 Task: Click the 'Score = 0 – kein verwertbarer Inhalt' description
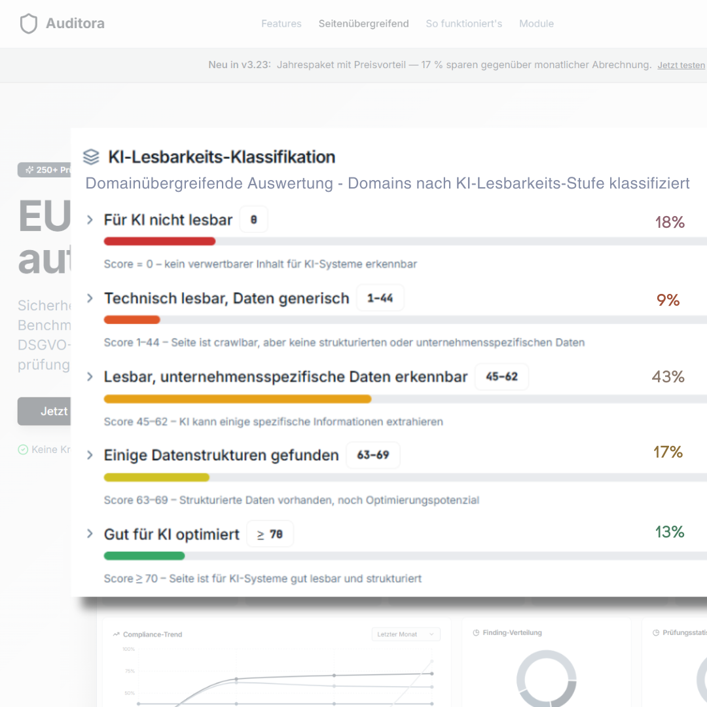tap(260, 264)
